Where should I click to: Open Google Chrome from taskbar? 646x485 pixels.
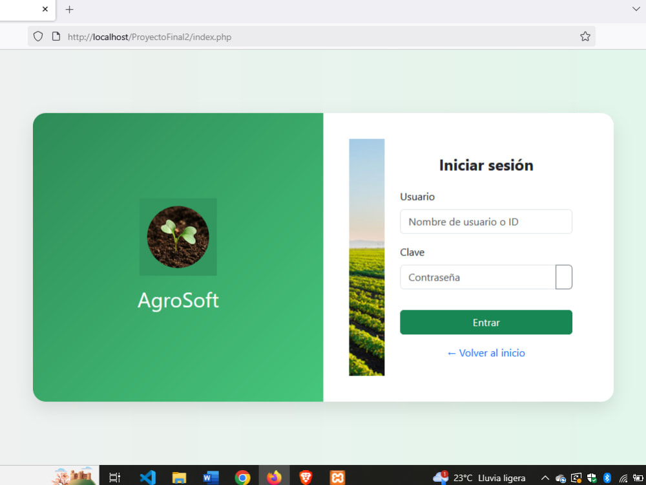242,478
